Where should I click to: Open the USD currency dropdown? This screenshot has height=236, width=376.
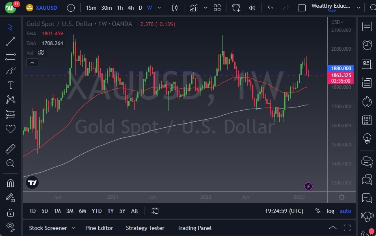(337, 22)
